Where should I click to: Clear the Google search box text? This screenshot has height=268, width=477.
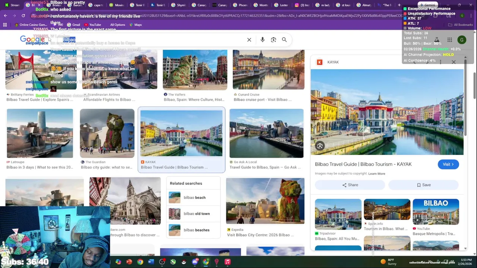click(x=249, y=40)
